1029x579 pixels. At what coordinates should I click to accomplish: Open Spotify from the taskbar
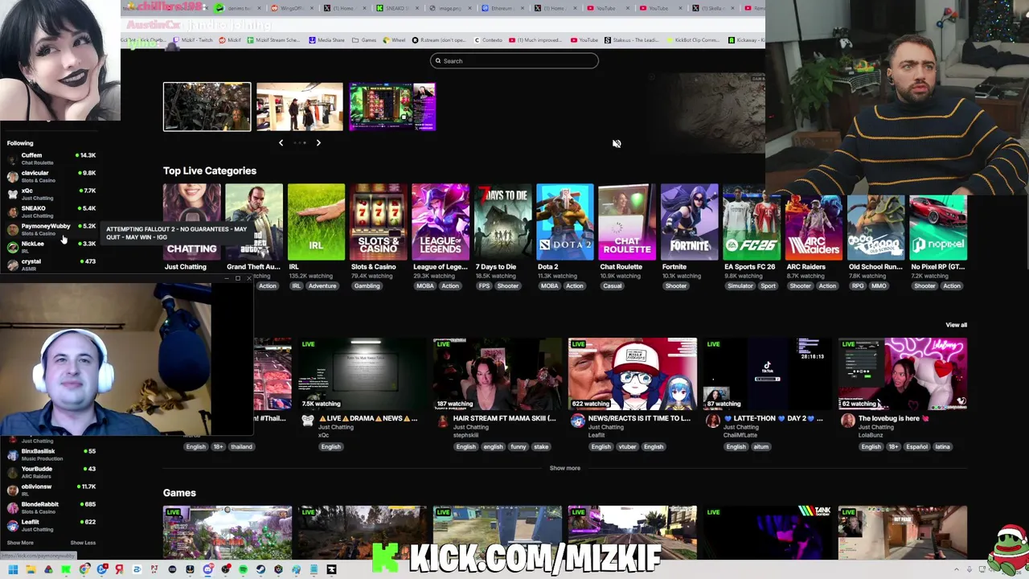pyautogui.click(x=243, y=569)
